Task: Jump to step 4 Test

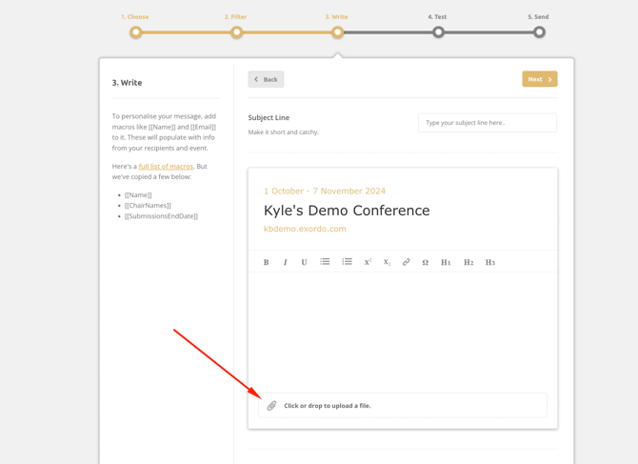Action: (438, 32)
